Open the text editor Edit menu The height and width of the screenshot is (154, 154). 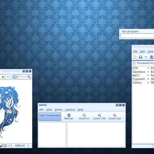point(142,52)
